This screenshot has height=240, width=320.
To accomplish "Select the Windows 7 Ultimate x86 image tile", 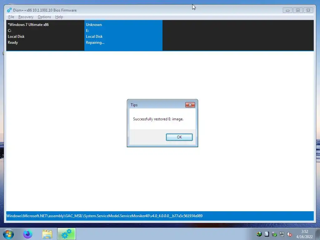I will pyautogui.click(x=45, y=35).
